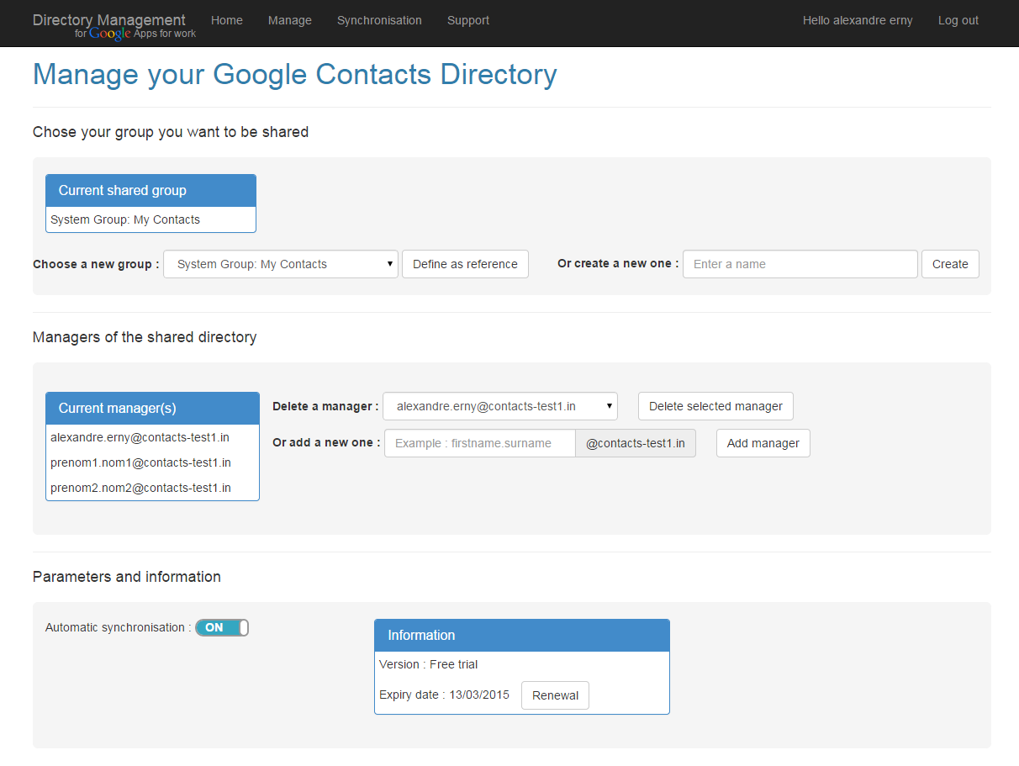This screenshot has width=1019, height=766.
Task: Click the Create group button
Action: pos(950,264)
